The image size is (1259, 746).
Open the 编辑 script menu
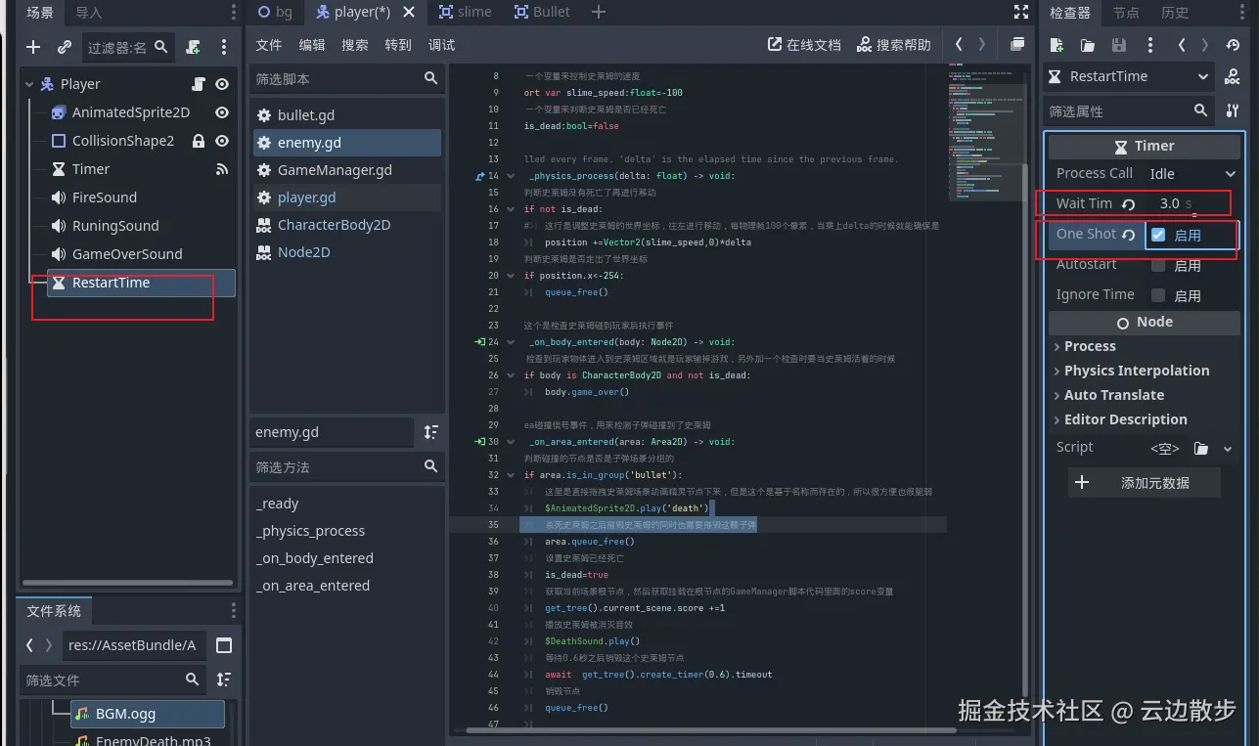click(312, 45)
